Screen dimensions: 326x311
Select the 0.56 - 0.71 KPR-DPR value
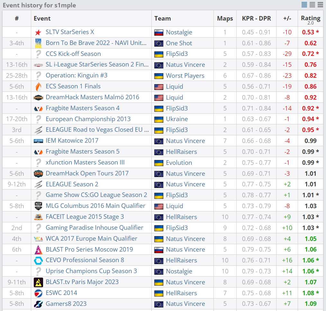pos(256,86)
